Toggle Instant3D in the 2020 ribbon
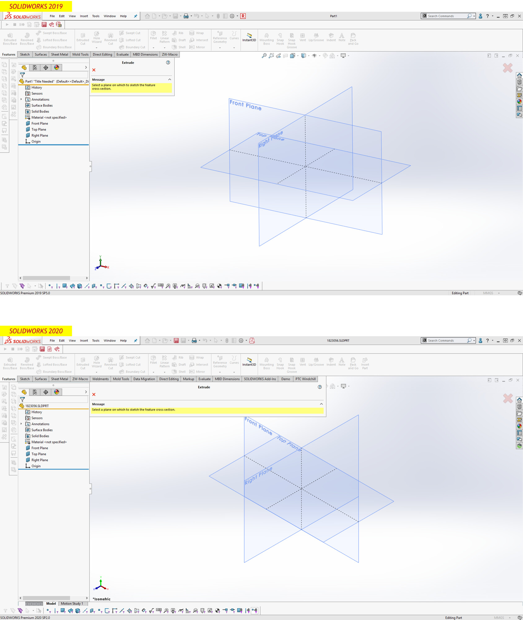523x620 pixels. pos(249,361)
